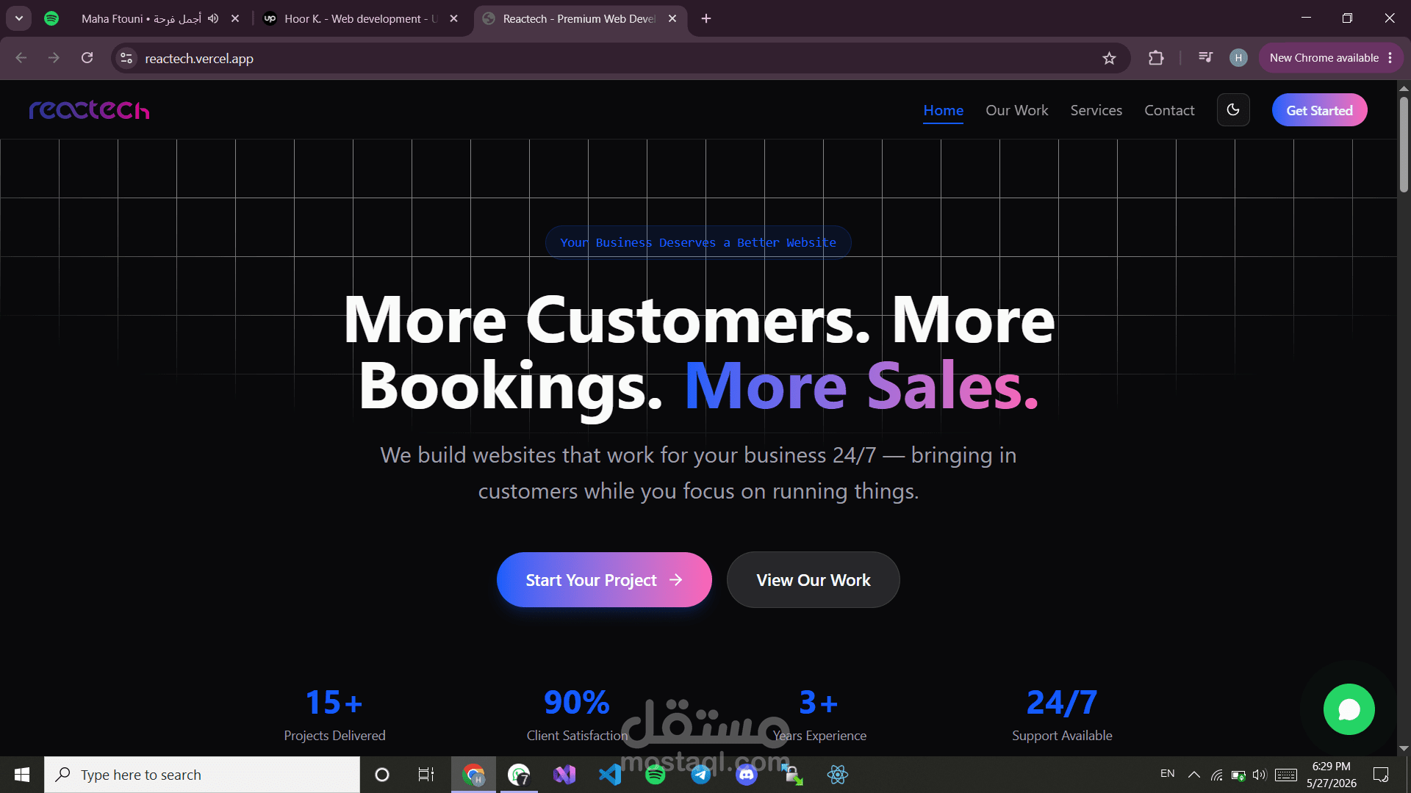The width and height of the screenshot is (1411, 793).
Task: Open Visual Studio from the taskbar
Action: 564,775
